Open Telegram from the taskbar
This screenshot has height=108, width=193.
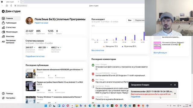tap(108, 106)
